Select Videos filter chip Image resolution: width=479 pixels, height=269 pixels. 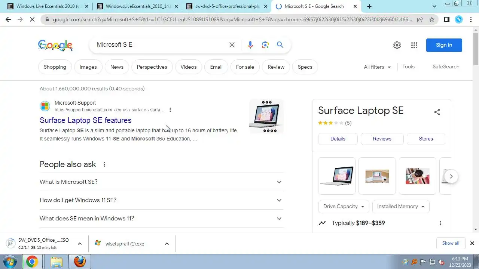click(x=189, y=67)
